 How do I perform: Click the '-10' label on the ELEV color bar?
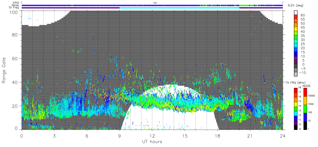coord(303,73)
